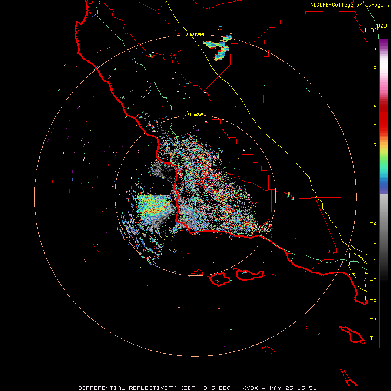Click the -1 value on the color scale
Viewport: 391px width, 391px height.
coord(373,203)
